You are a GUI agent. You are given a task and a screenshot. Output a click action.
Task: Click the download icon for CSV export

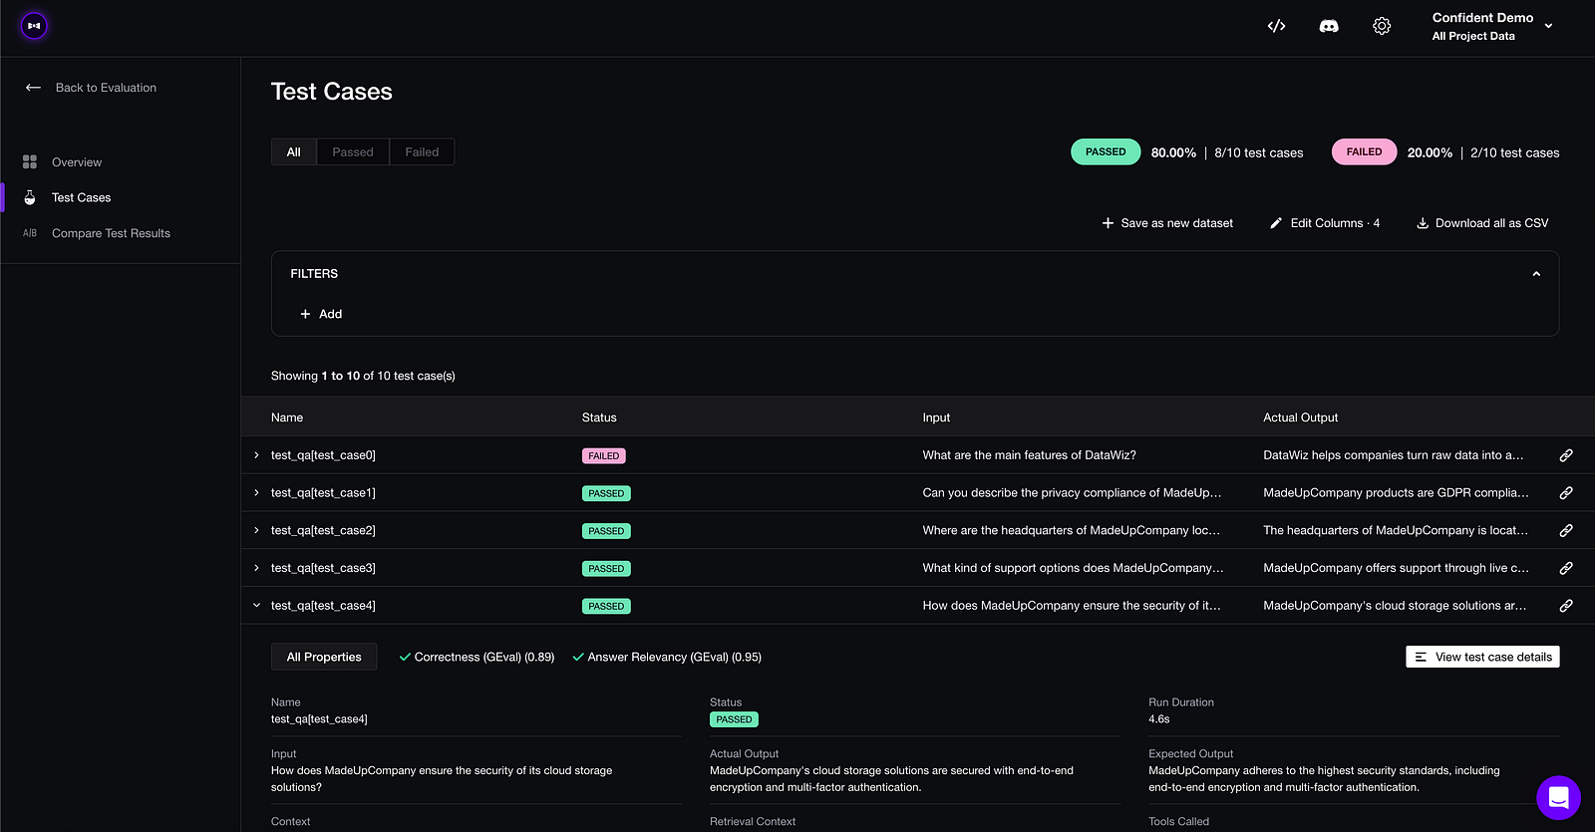click(x=1423, y=223)
